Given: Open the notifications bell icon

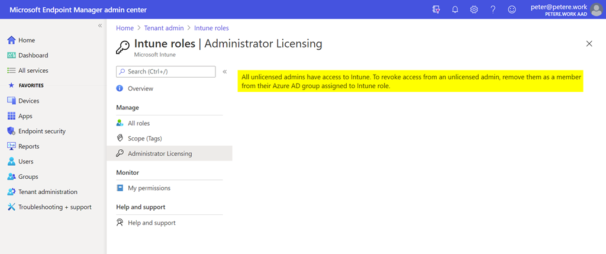Looking at the screenshot, I should point(455,9).
